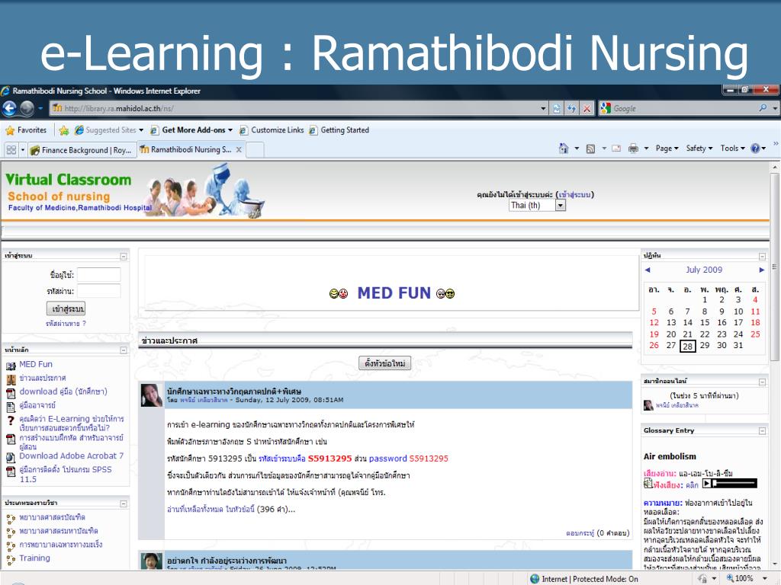Close the Ramathibodi Nursing tab

pos(239,150)
